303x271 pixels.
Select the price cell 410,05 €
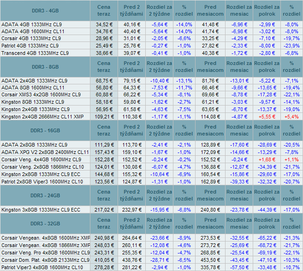click(104, 260)
